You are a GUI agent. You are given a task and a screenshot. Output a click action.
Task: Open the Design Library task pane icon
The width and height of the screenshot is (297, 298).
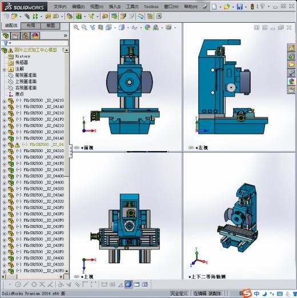click(x=291, y=56)
